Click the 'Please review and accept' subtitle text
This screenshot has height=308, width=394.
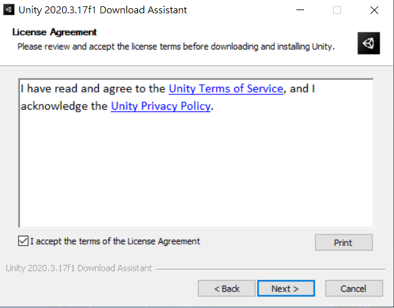point(176,47)
